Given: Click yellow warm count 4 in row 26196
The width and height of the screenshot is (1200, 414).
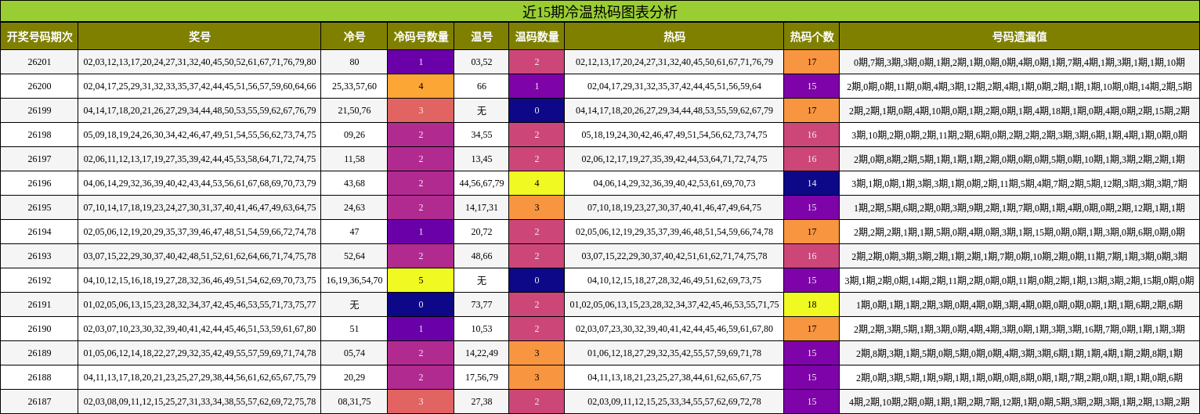Looking at the screenshot, I should [x=537, y=183].
